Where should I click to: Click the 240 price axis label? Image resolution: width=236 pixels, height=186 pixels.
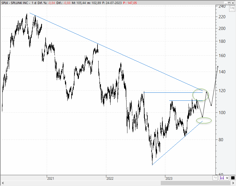click(222, 6)
